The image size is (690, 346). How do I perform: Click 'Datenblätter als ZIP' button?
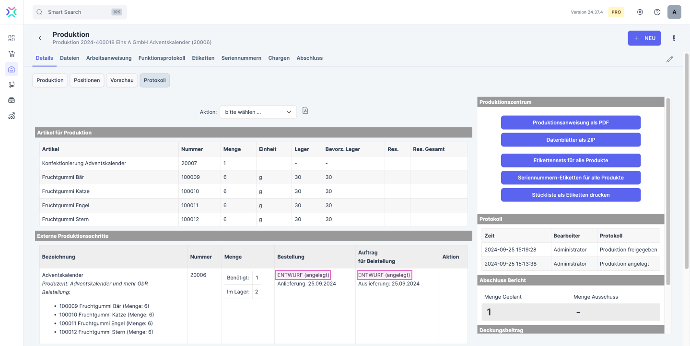tap(571, 140)
